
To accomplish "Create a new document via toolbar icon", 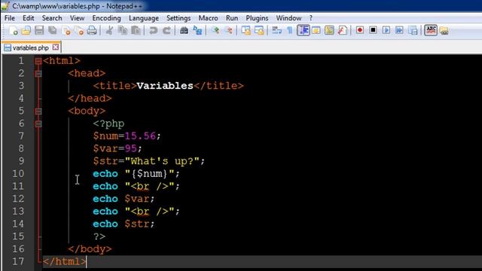I will point(14,30).
